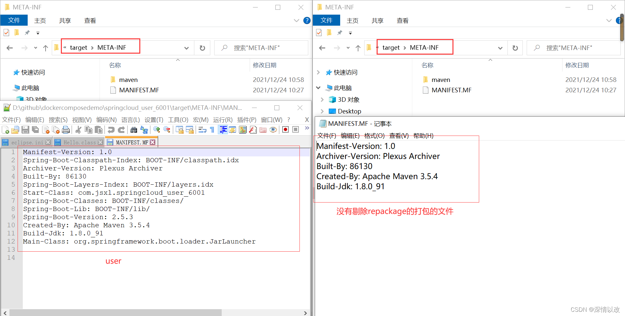Toggle Word Wrap icon in Notepad++
Image resolution: width=625 pixels, height=316 pixels.
coord(202,130)
